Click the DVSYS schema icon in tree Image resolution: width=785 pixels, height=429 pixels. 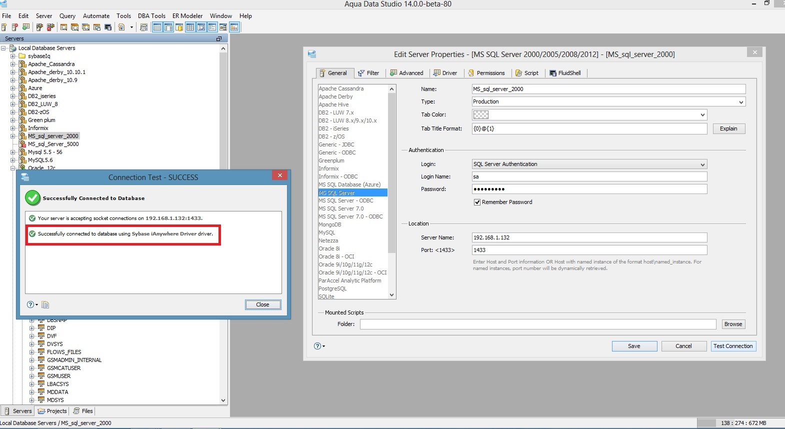coord(41,344)
